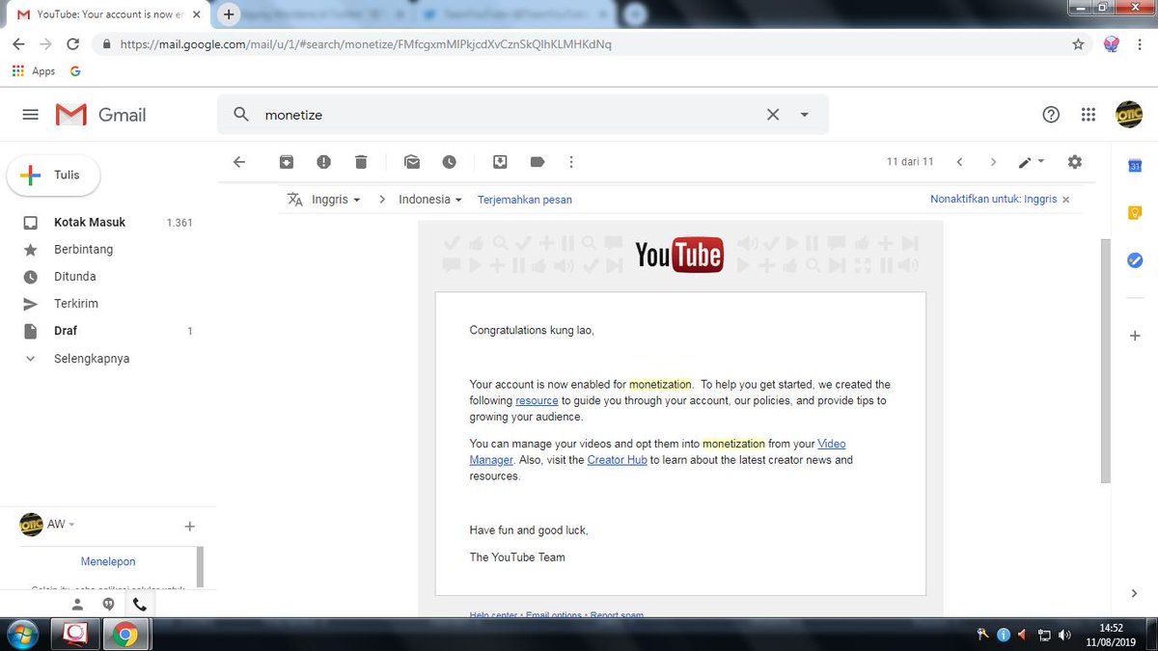
Task: Click the Gmail logo
Action: tap(101, 115)
